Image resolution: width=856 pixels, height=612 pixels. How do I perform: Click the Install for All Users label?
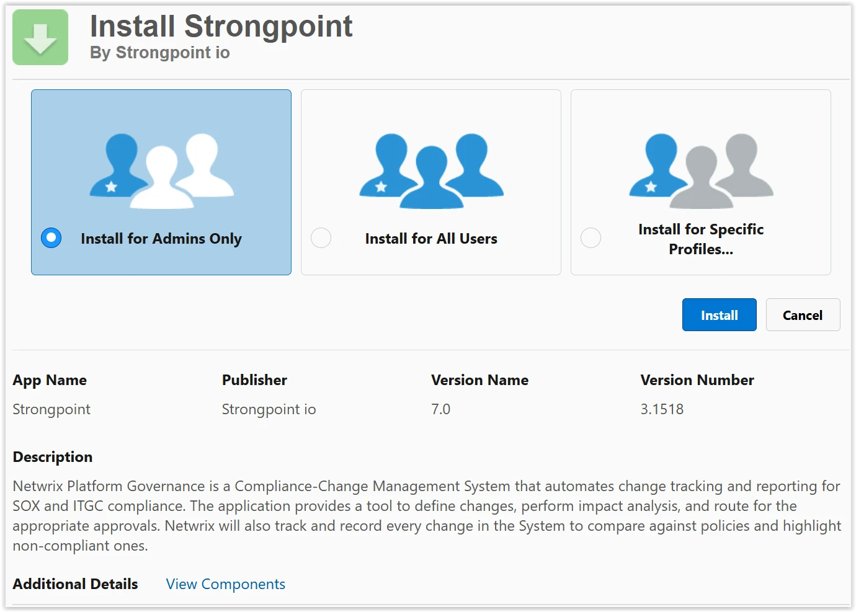[x=431, y=239]
